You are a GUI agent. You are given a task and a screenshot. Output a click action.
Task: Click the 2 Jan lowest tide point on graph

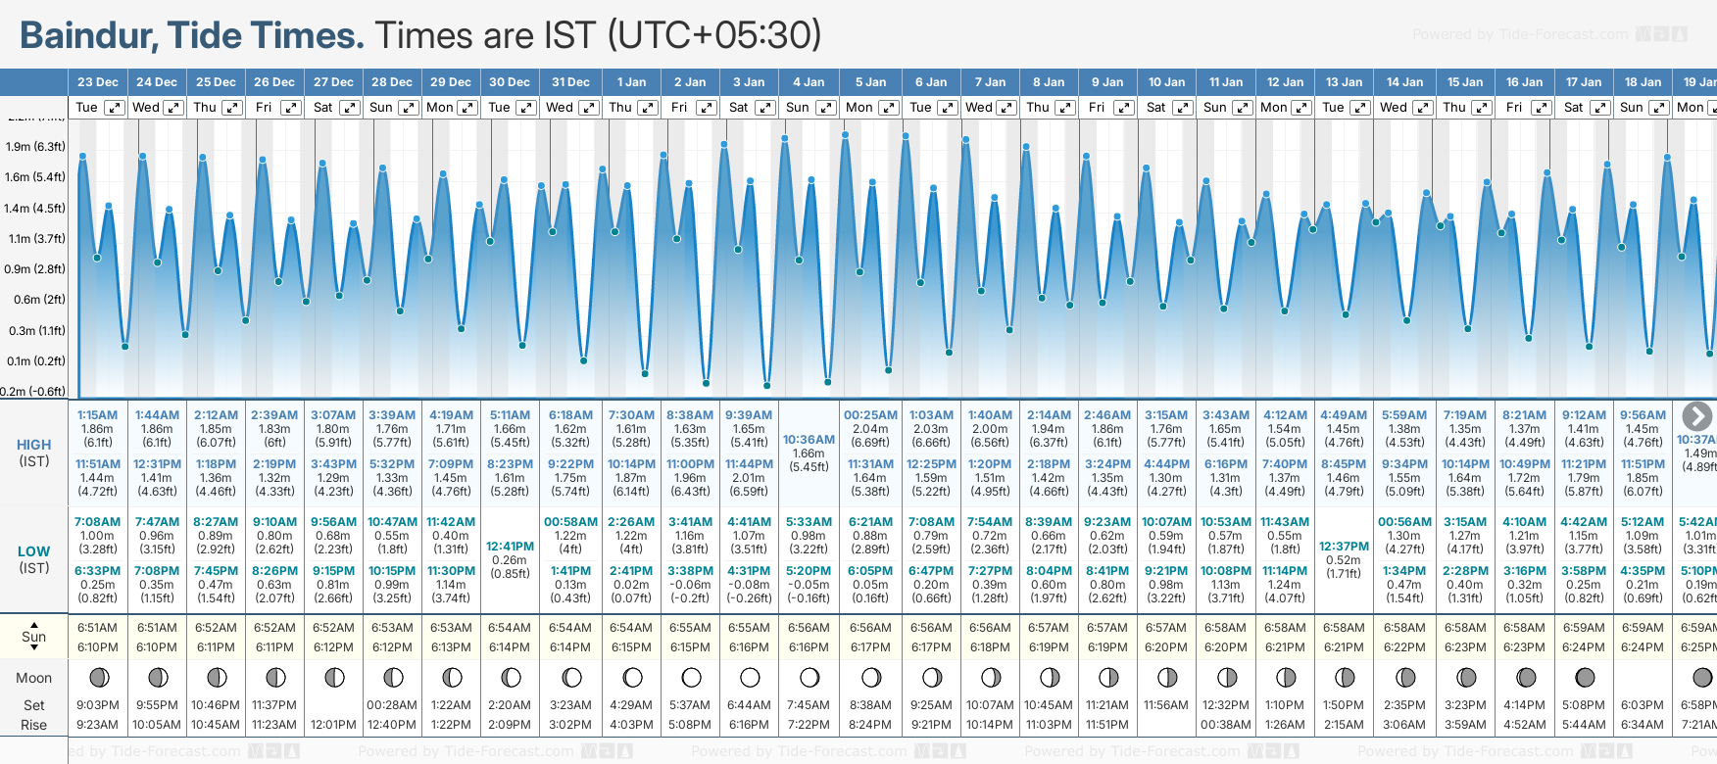point(706,383)
